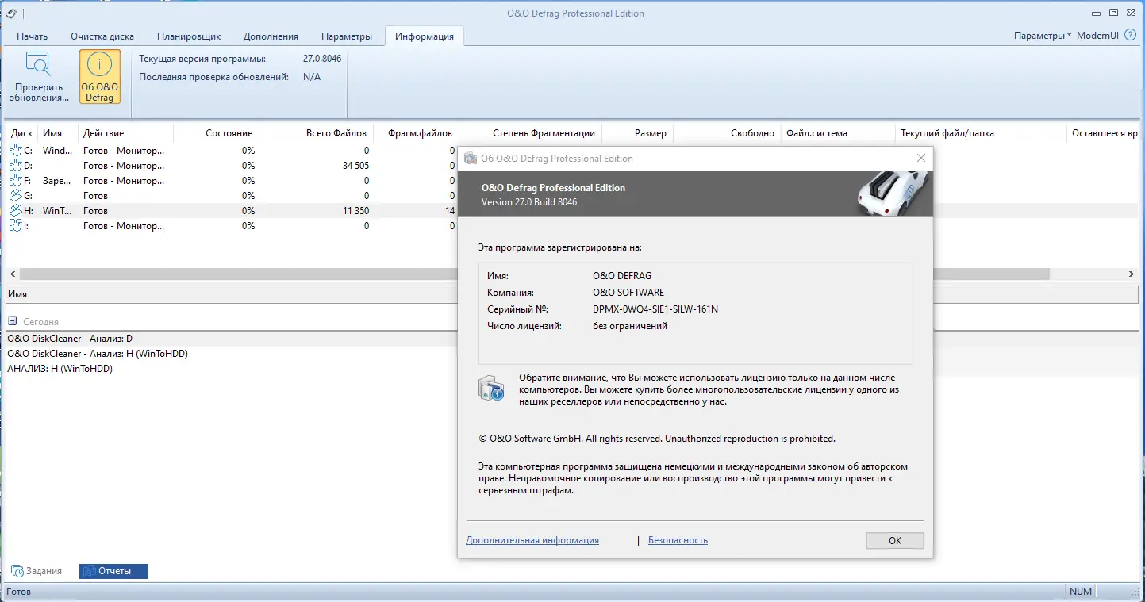Select the Информация ribbon tab
The height and width of the screenshot is (602, 1145).
point(425,36)
